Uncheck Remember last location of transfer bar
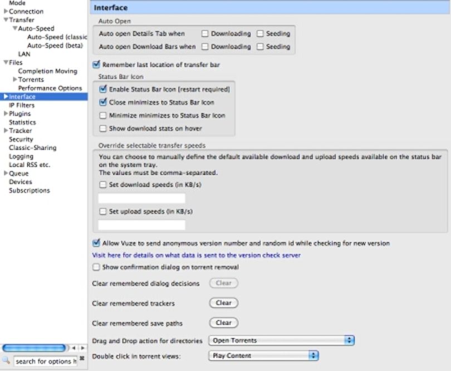This screenshot has height=371, width=451. click(96, 65)
